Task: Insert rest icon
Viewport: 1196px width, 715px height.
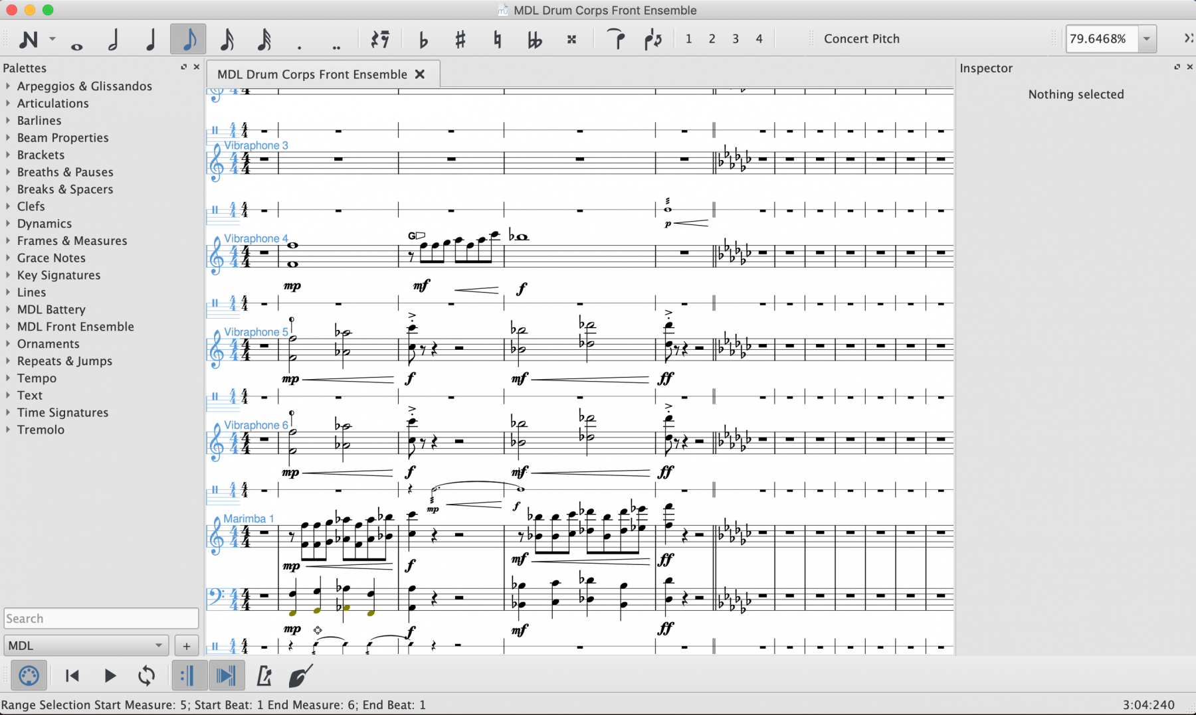Action: pyautogui.click(x=379, y=39)
